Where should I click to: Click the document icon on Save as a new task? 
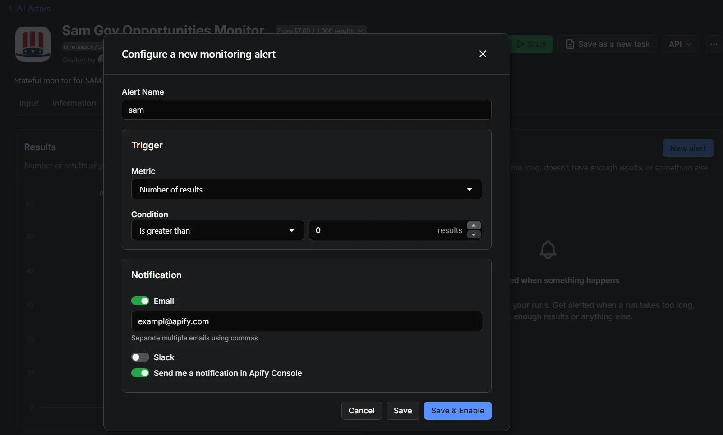571,44
